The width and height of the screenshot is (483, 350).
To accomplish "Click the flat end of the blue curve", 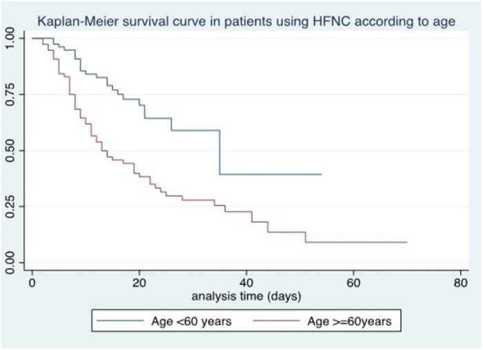I will pyautogui.click(x=270, y=175).
